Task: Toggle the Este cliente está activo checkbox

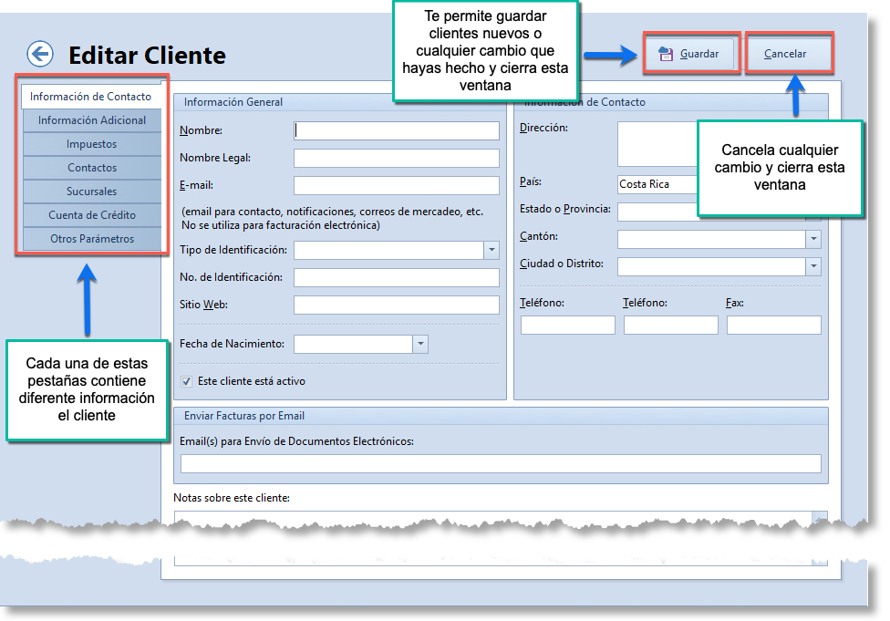Action: 186,381
